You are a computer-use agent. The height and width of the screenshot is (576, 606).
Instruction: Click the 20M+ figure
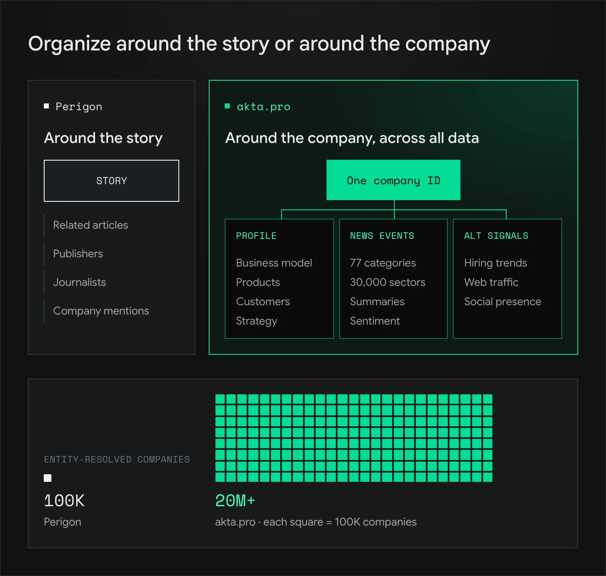click(235, 500)
